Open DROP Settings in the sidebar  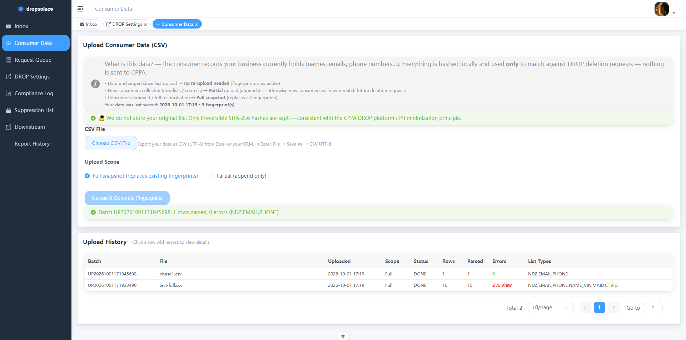tap(36, 77)
